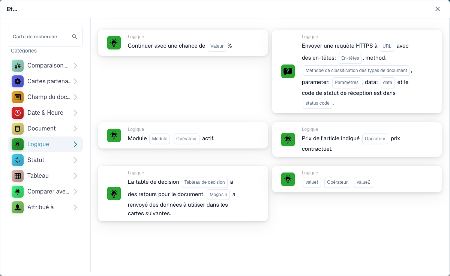Image resolution: width=450 pixels, height=276 pixels.
Task: Expand the Cartes partenaires chevron
Action: coord(75,81)
